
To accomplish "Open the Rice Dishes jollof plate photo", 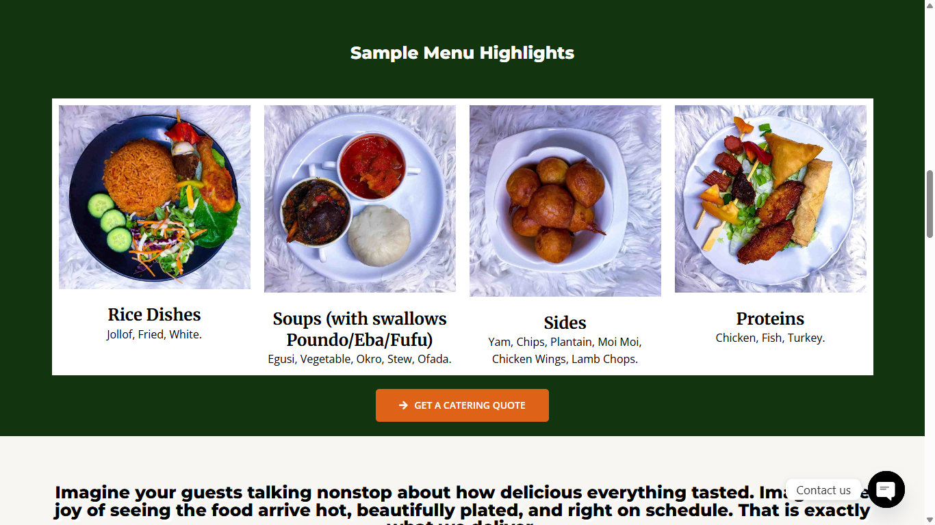I will [x=155, y=197].
